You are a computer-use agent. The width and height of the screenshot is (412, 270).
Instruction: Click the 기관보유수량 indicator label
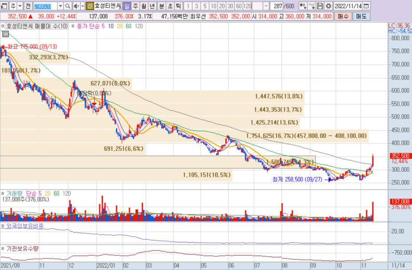pos(22,249)
